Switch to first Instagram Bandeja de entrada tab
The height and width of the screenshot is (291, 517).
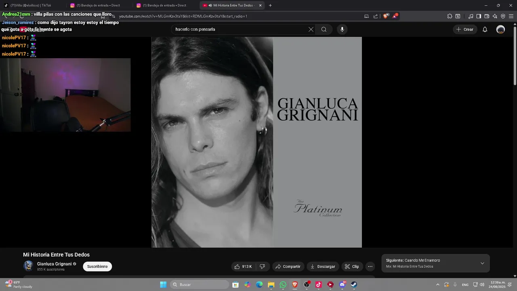tap(99, 5)
